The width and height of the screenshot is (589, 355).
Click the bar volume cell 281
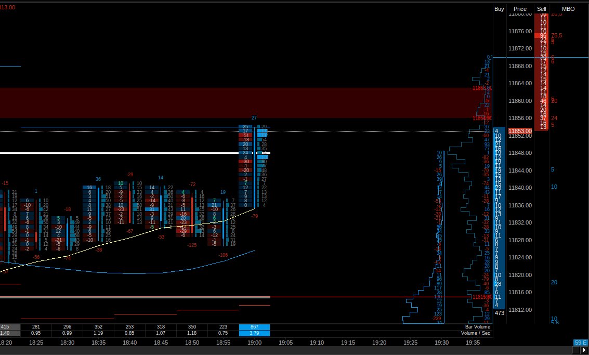pyautogui.click(x=36, y=327)
